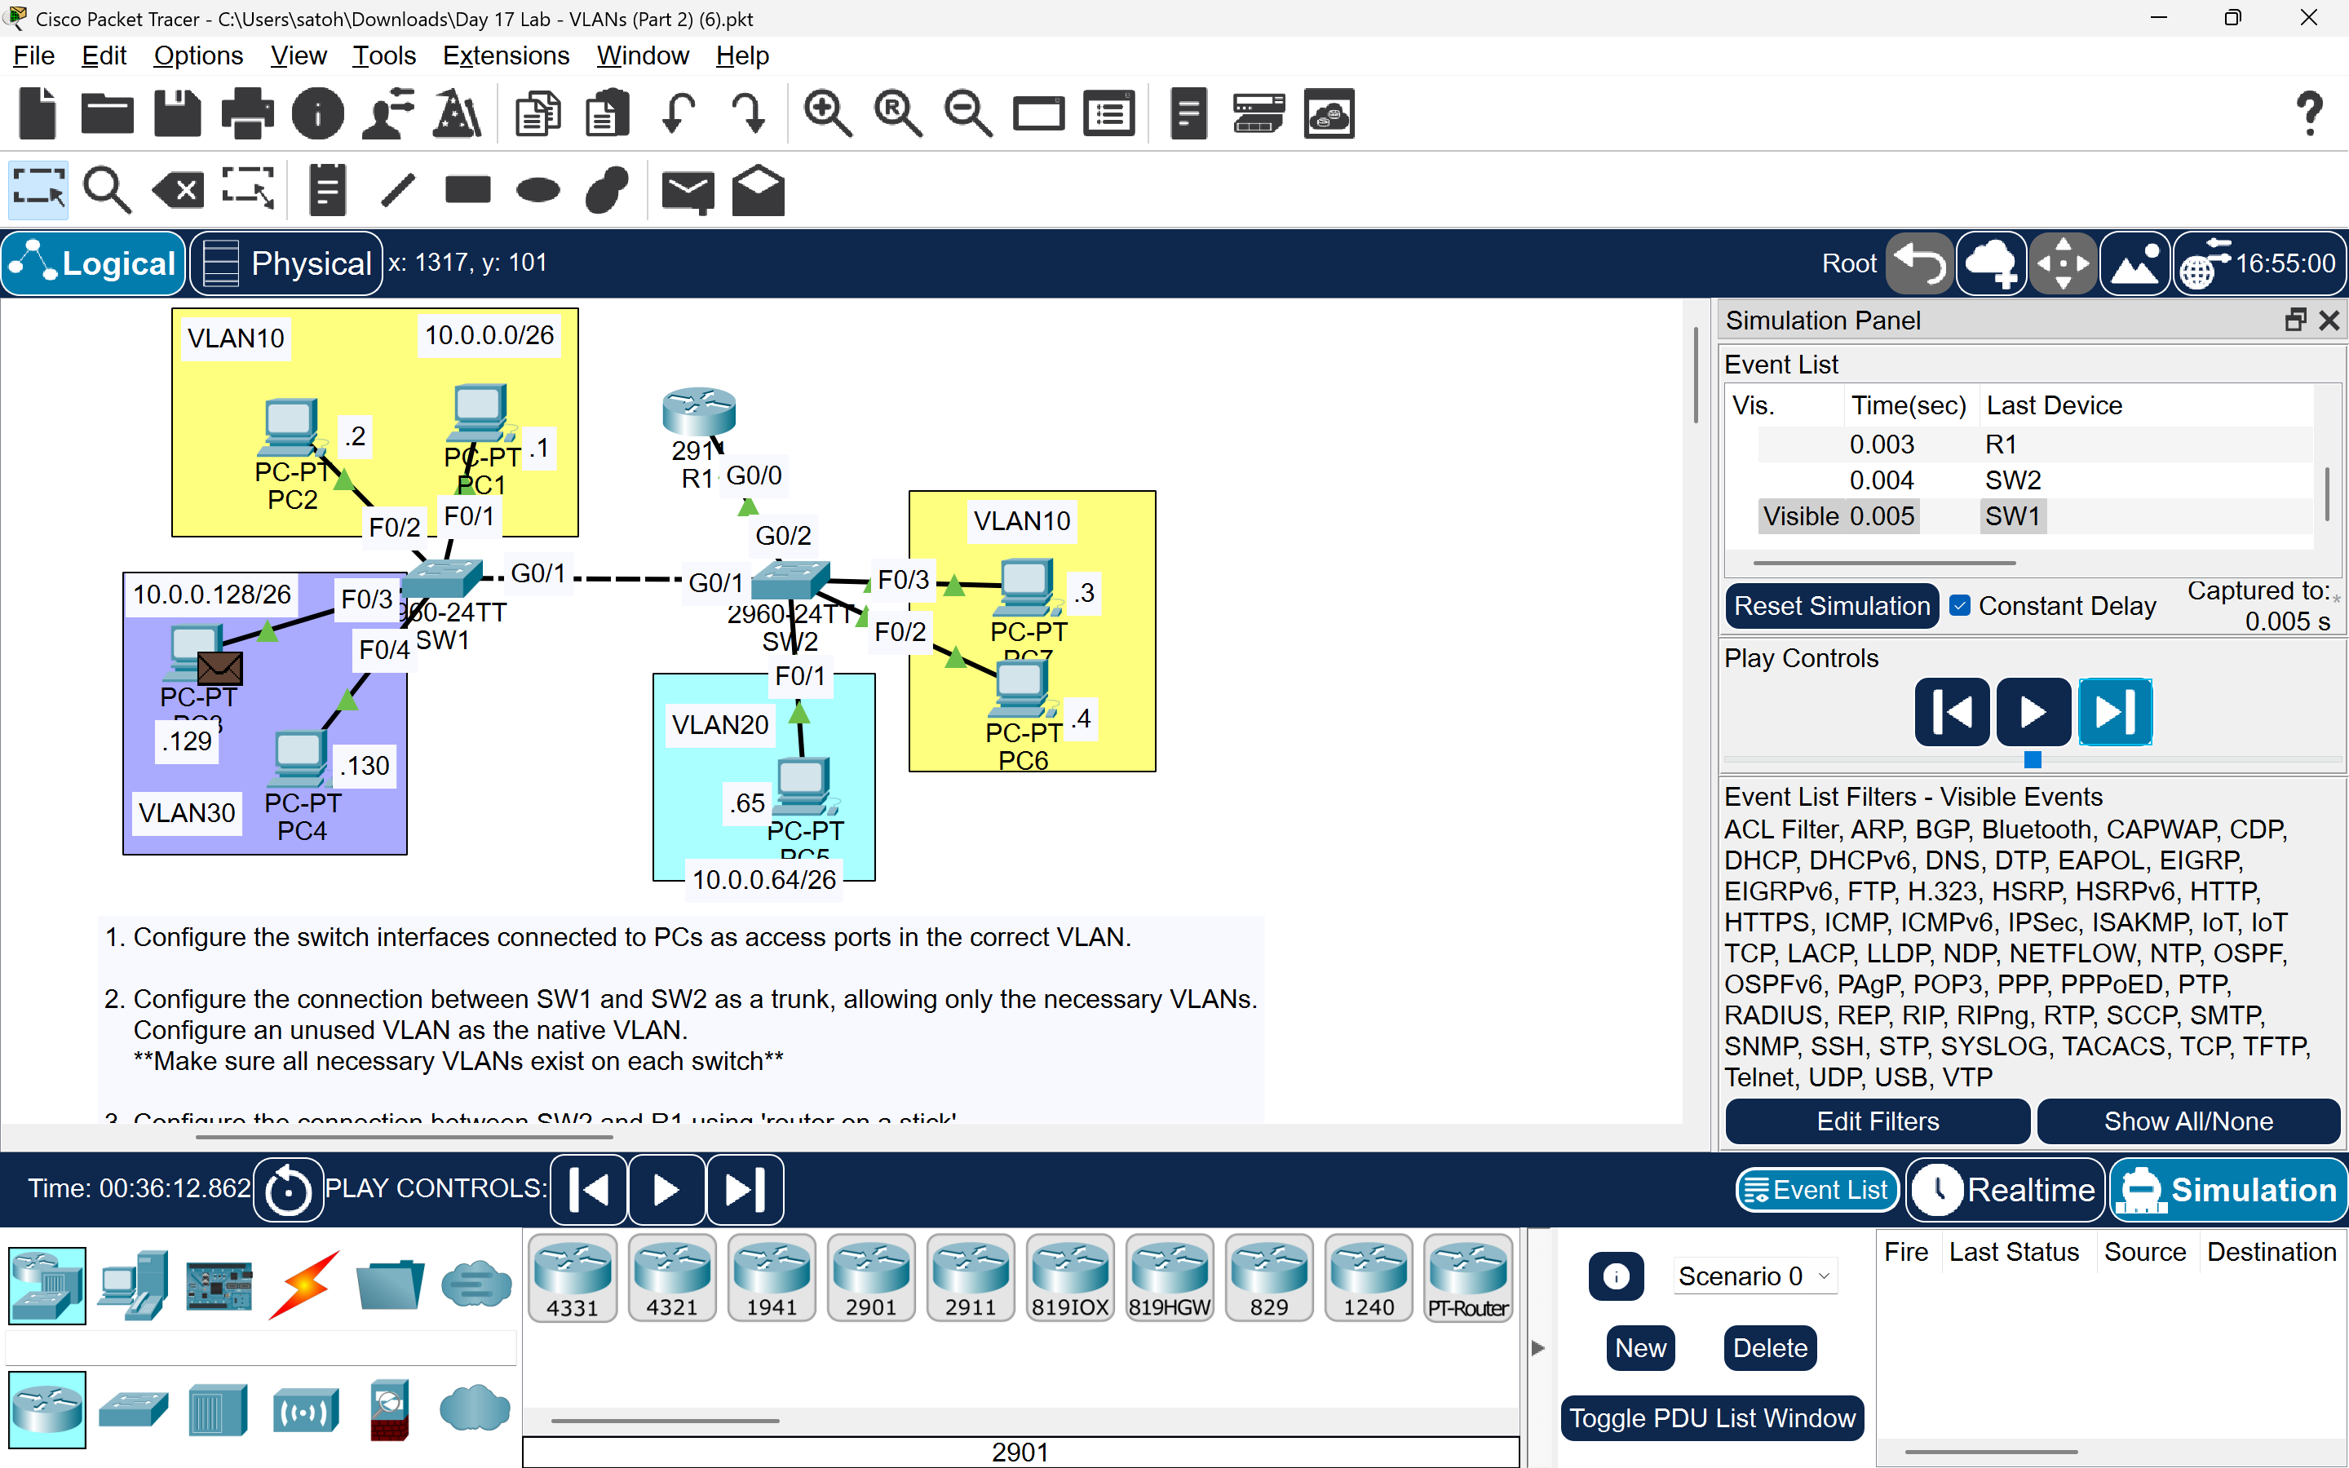Select the Inspect magnifying glass tool
The width and height of the screenshot is (2349, 1468).
107,189
